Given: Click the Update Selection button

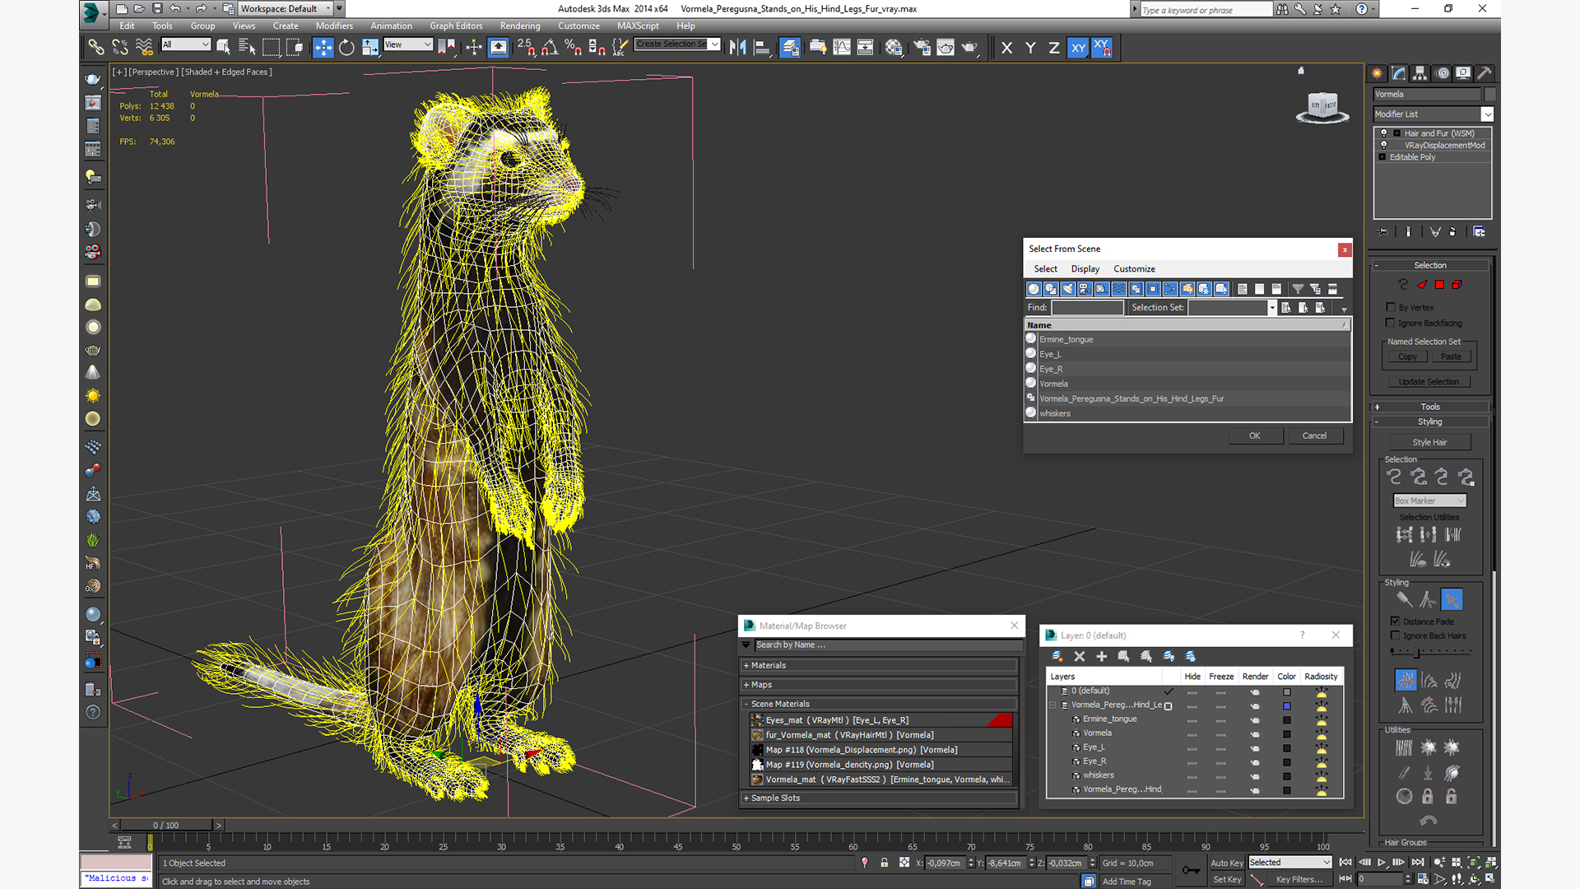Looking at the screenshot, I should click(x=1429, y=382).
